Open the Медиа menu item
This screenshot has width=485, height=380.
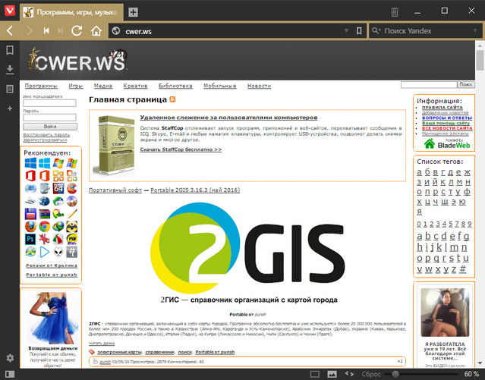click(x=103, y=86)
